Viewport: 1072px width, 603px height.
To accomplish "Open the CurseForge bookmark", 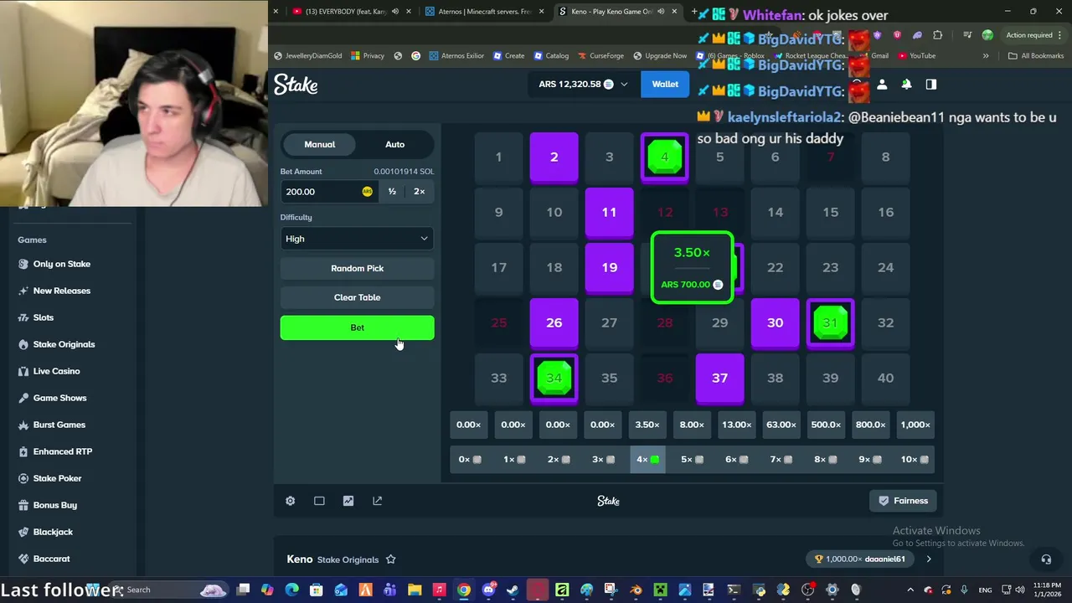I will coord(600,56).
